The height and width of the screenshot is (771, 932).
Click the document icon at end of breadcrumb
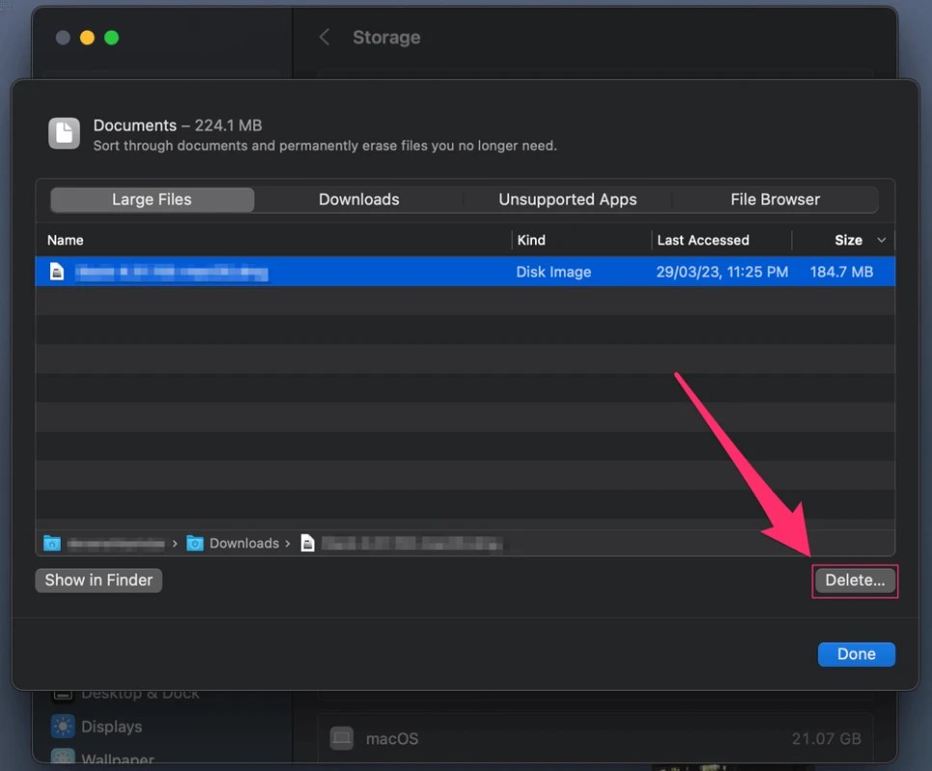307,543
